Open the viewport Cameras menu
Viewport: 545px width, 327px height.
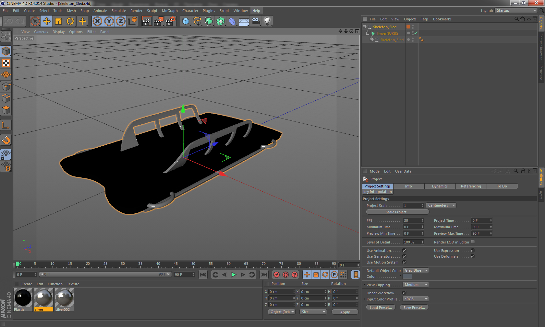point(41,32)
